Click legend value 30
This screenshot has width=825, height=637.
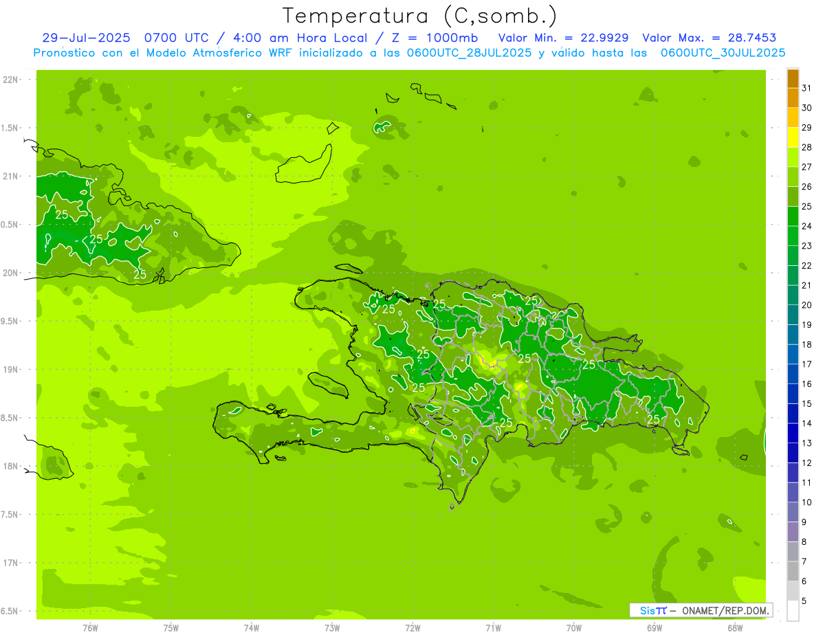(x=806, y=108)
